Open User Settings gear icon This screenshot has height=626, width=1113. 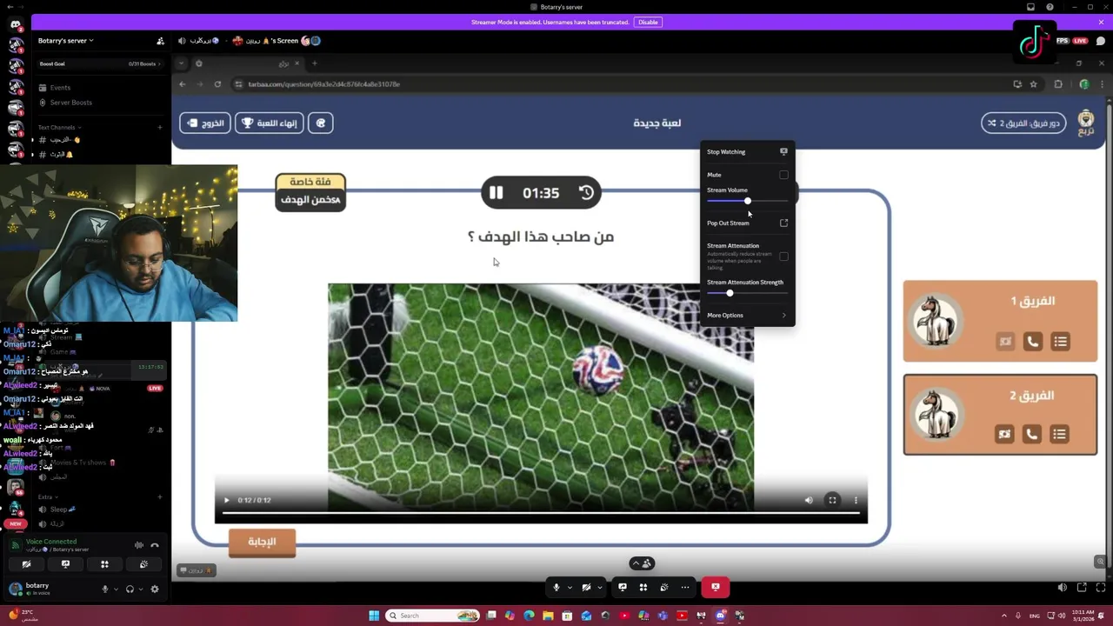coord(155,589)
